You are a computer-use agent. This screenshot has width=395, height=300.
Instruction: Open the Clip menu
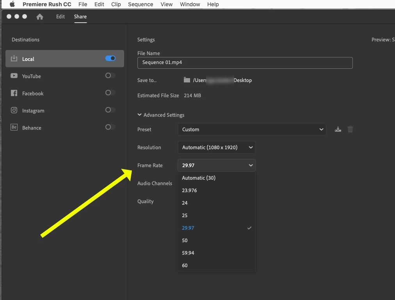click(116, 4)
